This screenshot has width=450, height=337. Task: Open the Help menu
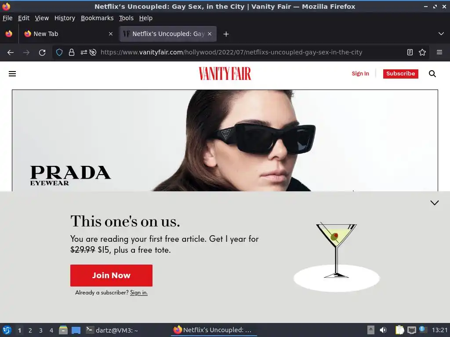point(146,18)
